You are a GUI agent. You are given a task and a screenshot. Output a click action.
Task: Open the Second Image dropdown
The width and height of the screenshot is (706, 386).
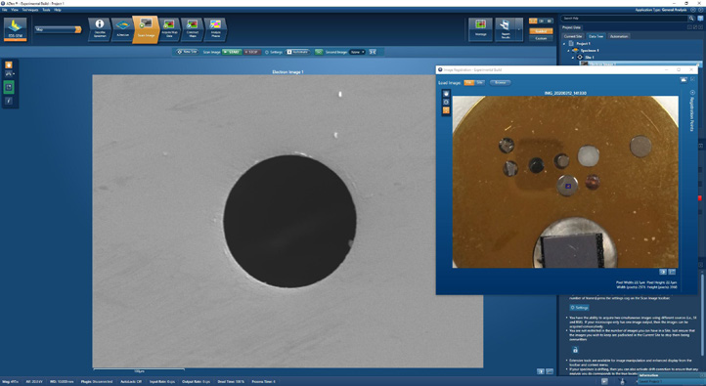[358, 52]
